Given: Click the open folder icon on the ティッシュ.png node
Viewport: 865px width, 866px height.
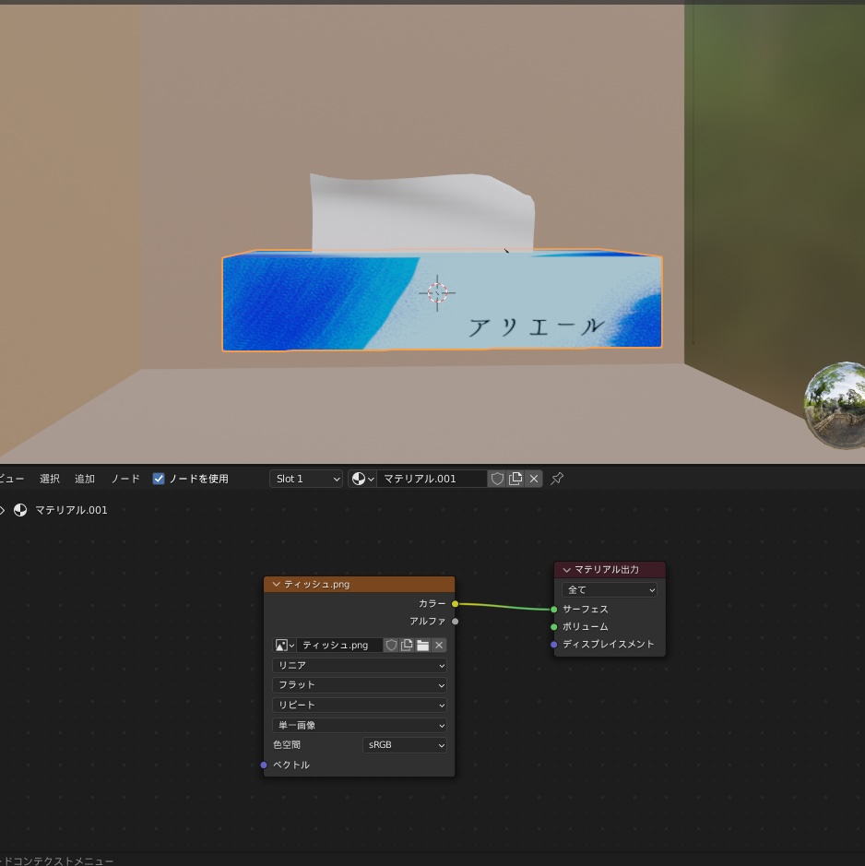Looking at the screenshot, I should coord(422,645).
